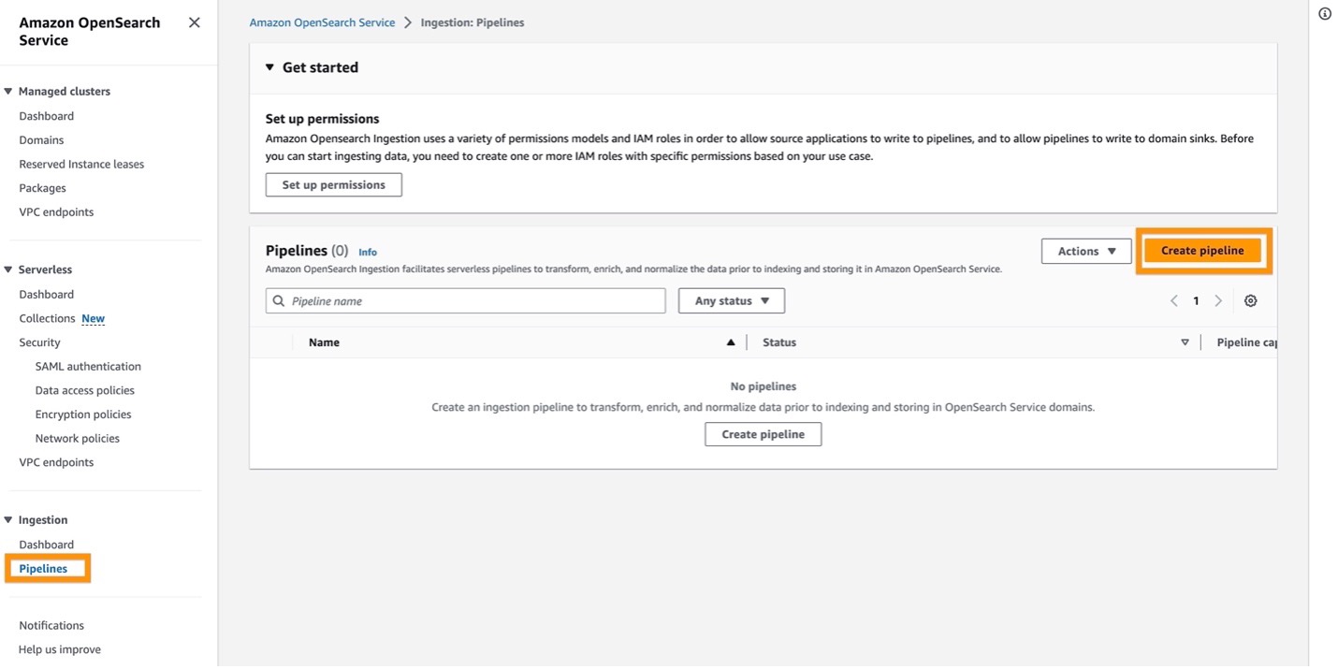Click Ingestion: Pipelines breadcrumb text
The width and height of the screenshot is (1338, 669).
pos(473,22)
